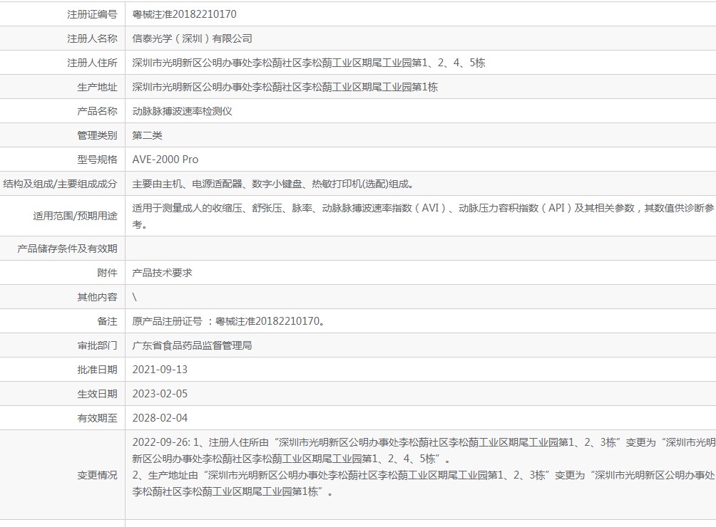Image resolution: width=716 pixels, height=527 pixels.
Task: Click the 生产地址 address value ending 第1栋
Action: tap(285, 87)
